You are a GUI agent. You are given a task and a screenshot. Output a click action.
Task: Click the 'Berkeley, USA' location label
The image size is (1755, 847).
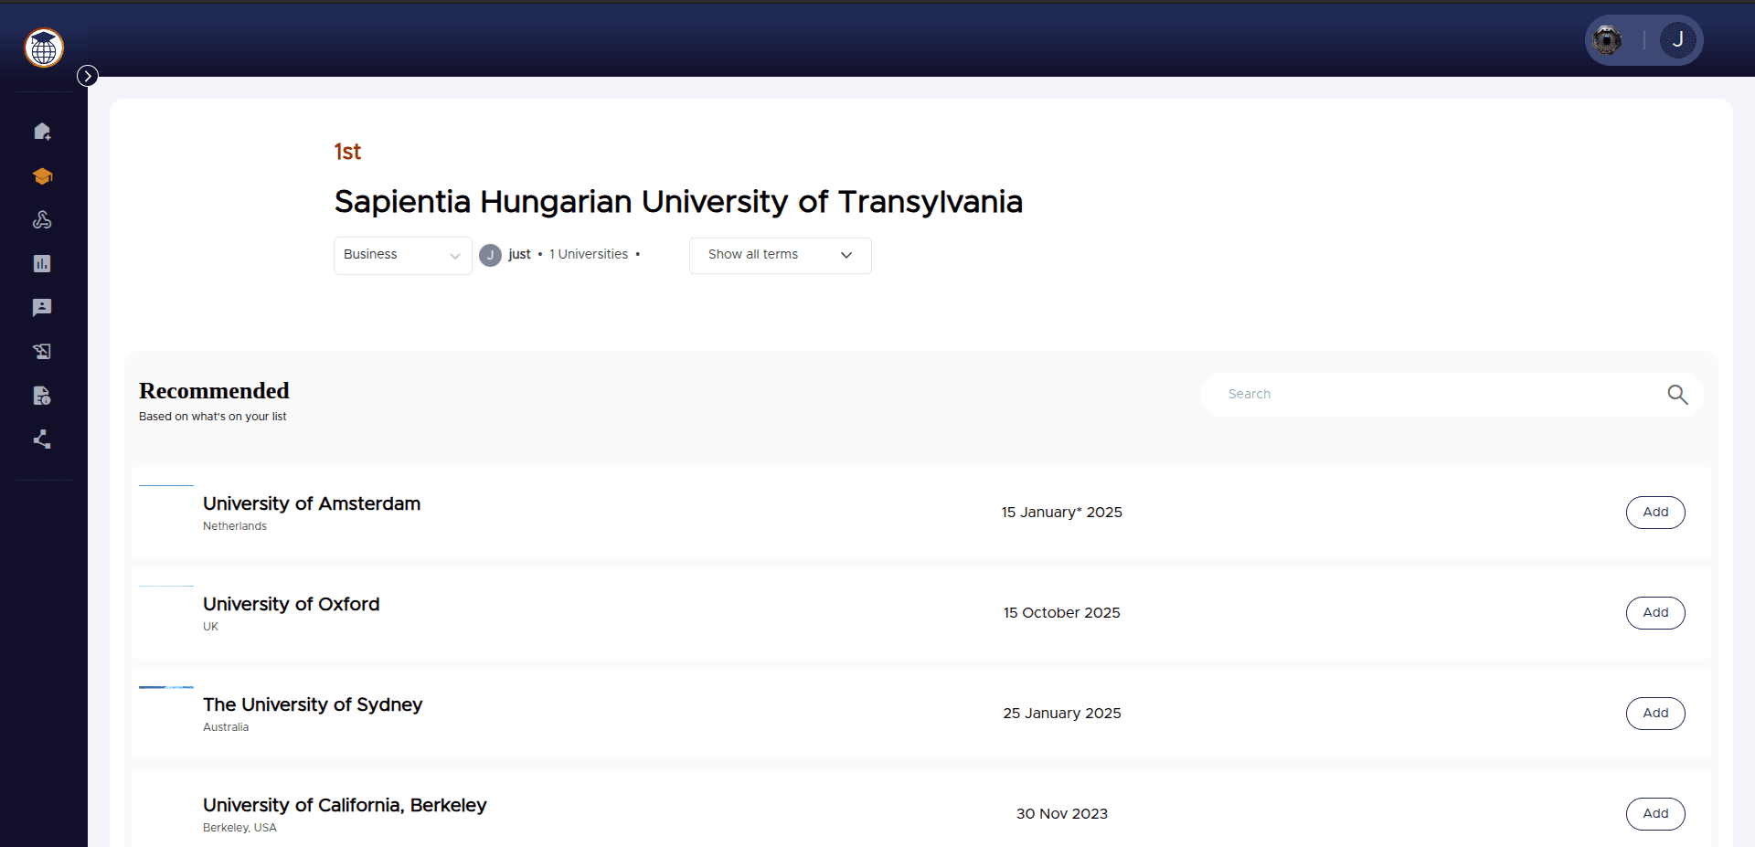[239, 828]
